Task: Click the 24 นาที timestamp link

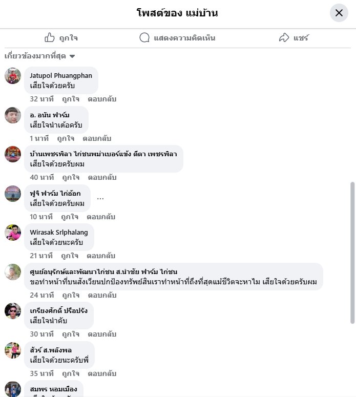Action: point(42,295)
